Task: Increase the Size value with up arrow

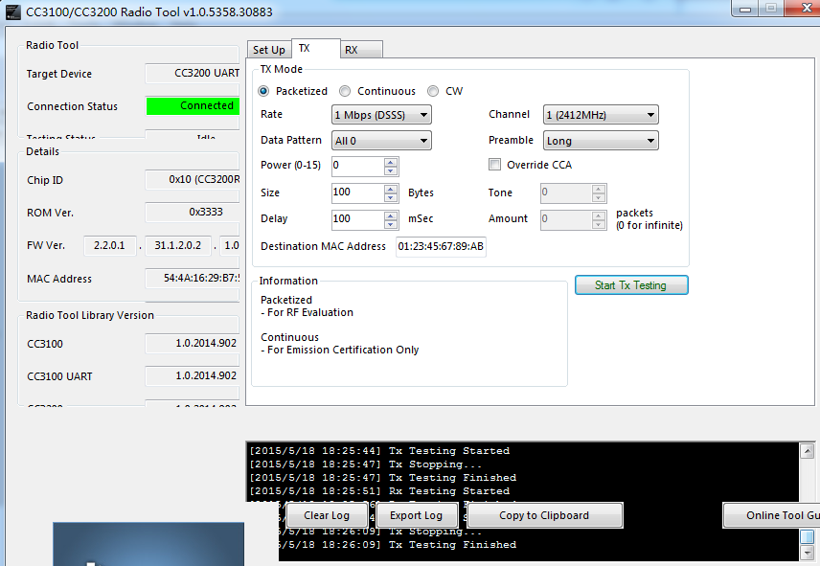Action: coord(391,189)
